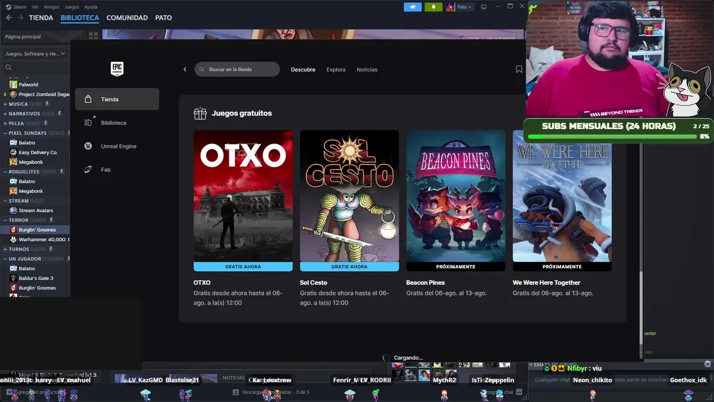Image resolution: width=714 pixels, height=402 pixels.
Task: Click the GRATIS AHORA banner under OTXO
Action: pyautogui.click(x=243, y=267)
